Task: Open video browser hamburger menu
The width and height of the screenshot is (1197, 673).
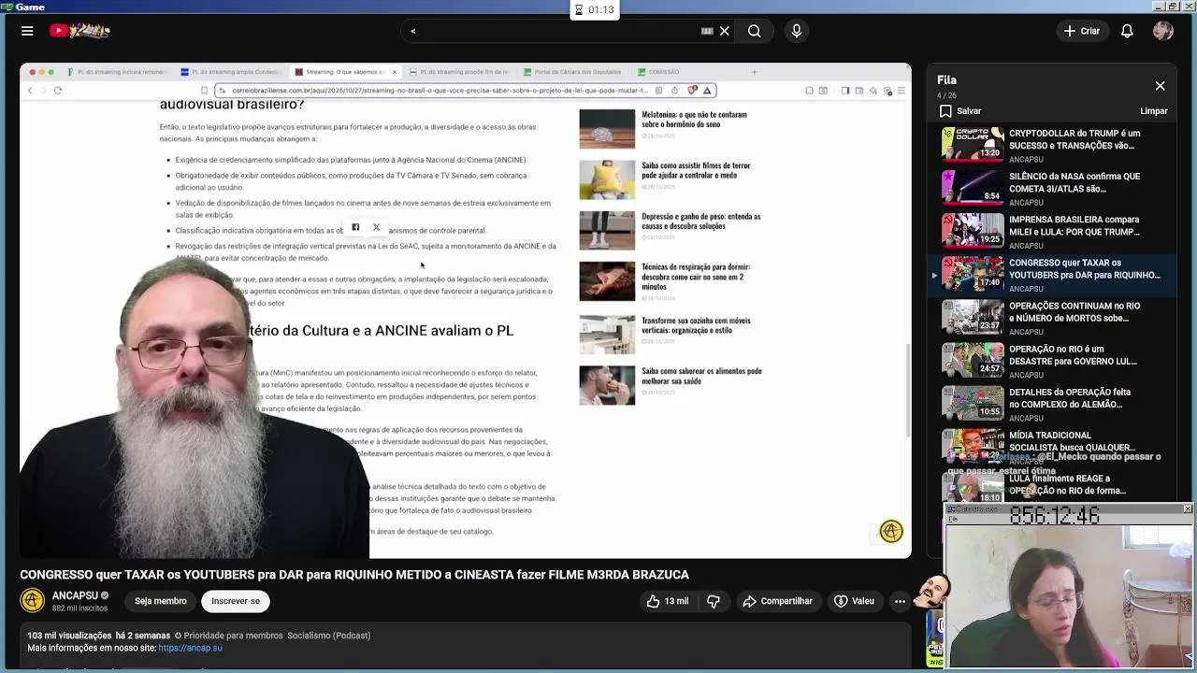Action: click(x=901, y=91)
